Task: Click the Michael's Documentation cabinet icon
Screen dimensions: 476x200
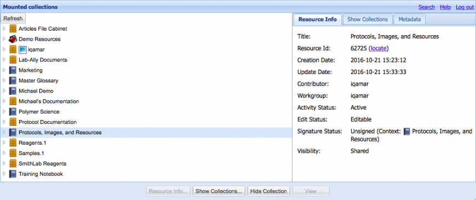Action: (13, 101)
